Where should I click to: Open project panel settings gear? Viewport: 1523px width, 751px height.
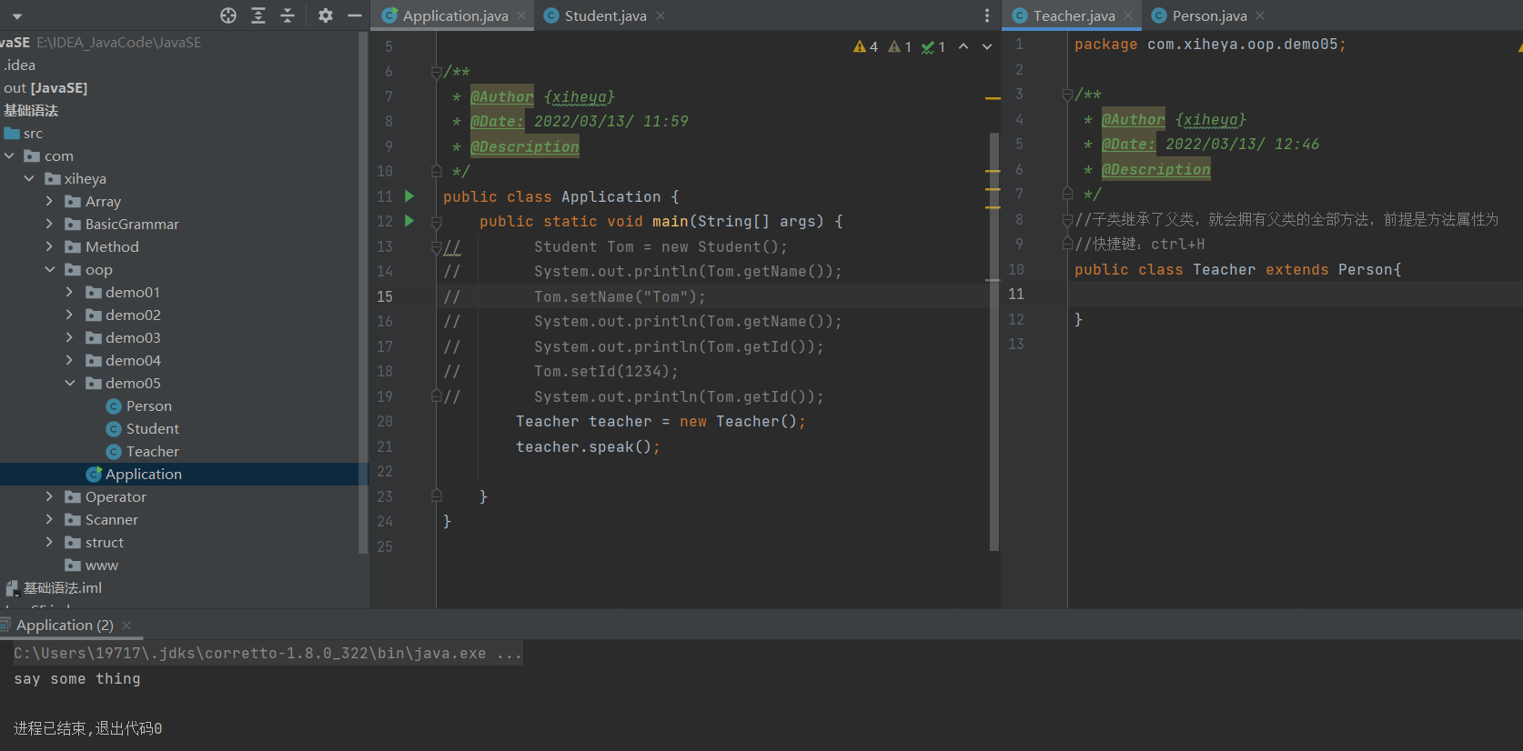(x=326, y=15)
